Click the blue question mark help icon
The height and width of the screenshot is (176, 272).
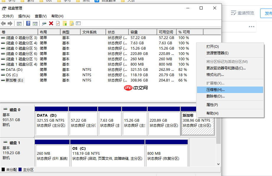[28, 23]
